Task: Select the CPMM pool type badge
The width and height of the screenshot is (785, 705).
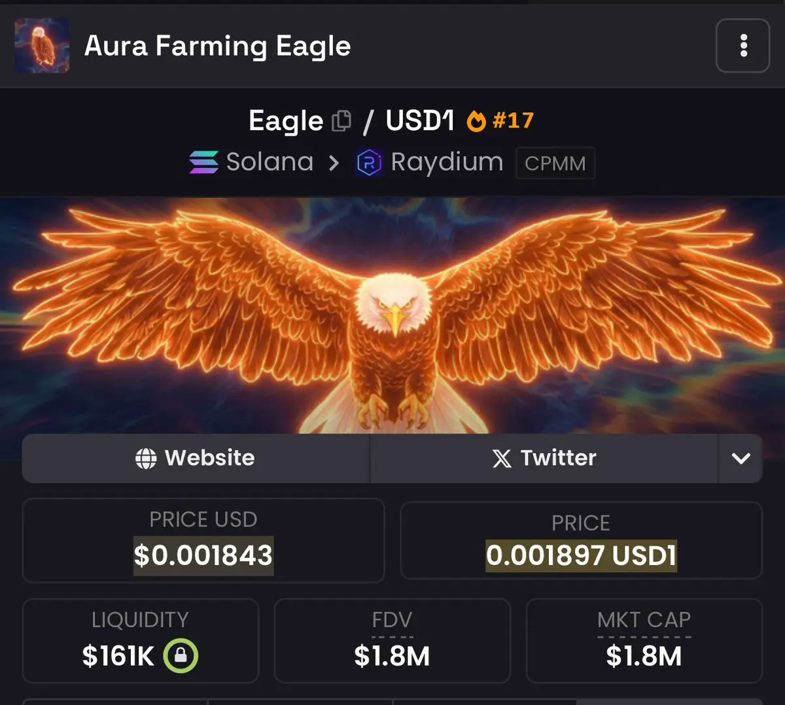Action: 555,163
